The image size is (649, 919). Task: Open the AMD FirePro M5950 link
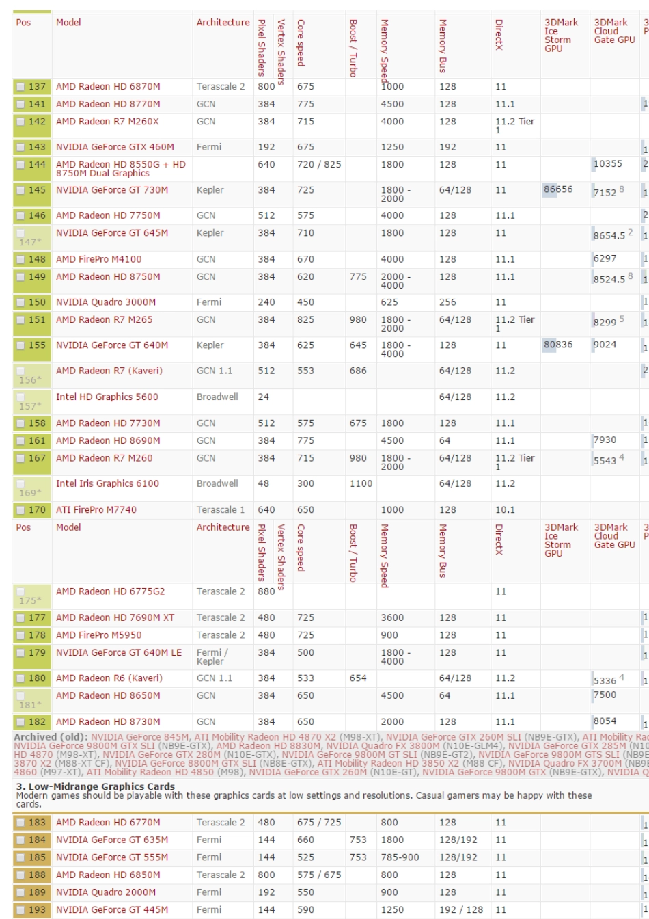99,635
